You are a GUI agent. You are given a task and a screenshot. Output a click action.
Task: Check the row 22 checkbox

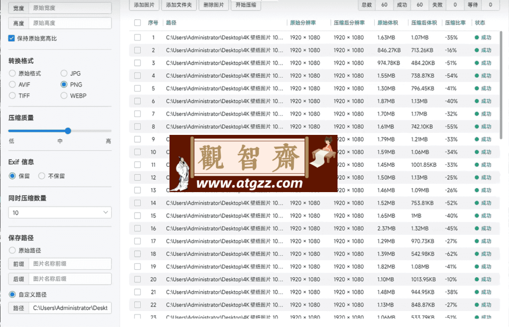click(x=138, y=305)
